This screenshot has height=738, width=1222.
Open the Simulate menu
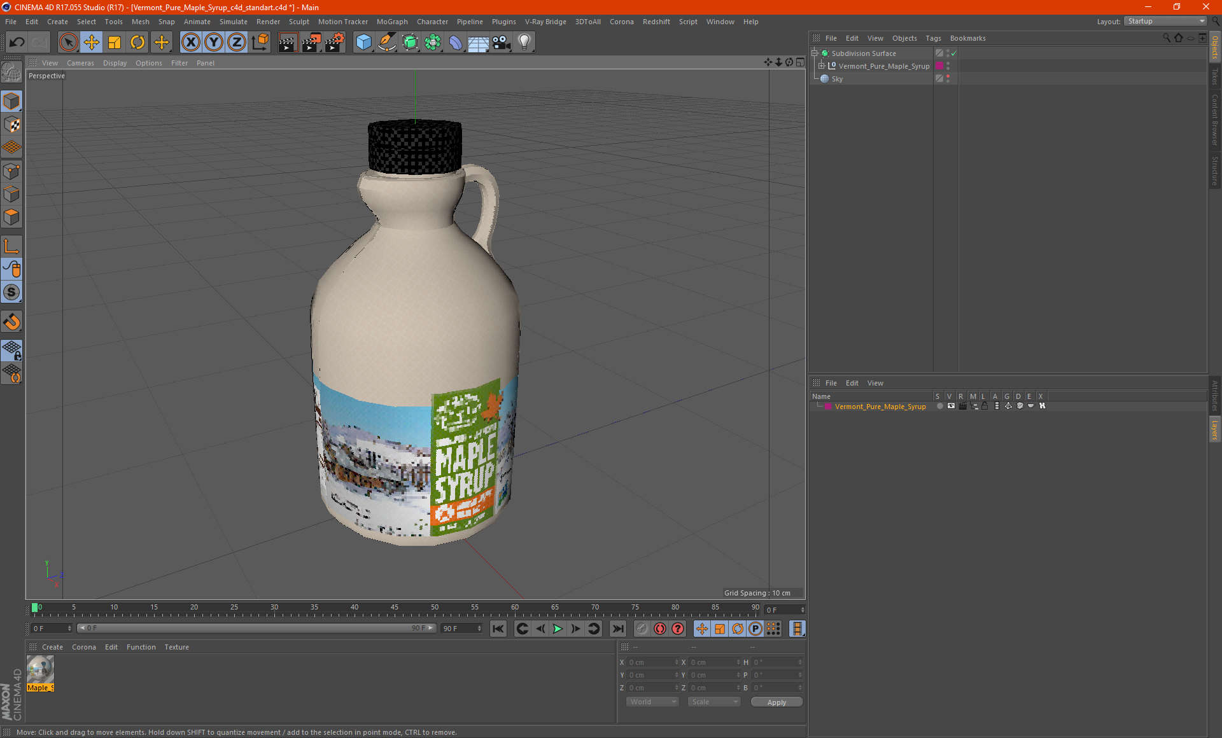[x=234, y=22]
